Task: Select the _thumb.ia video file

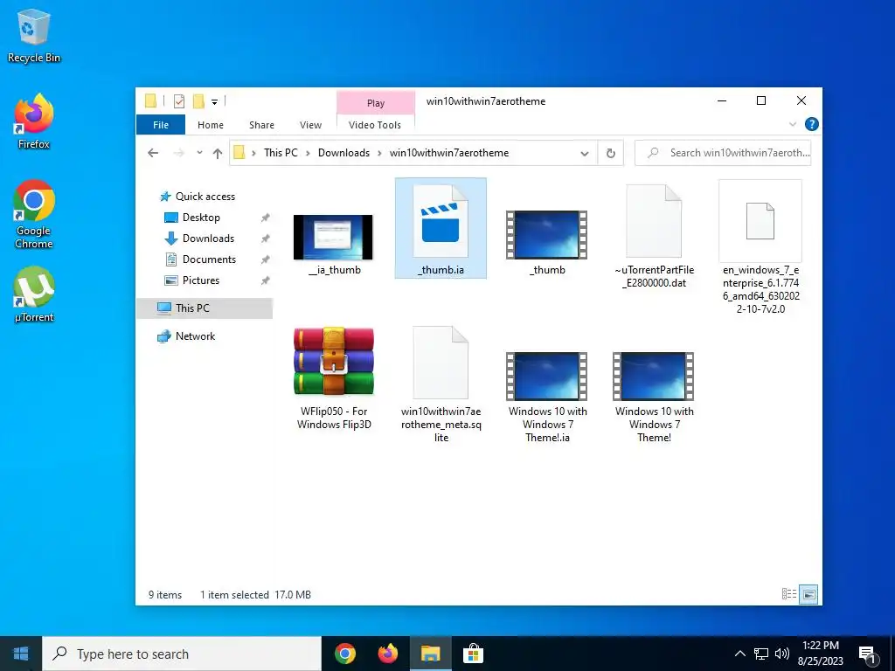Action: tap(441, 228)
